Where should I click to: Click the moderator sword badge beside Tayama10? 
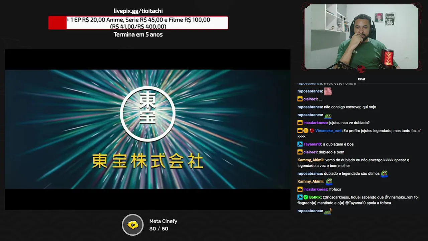(x=300, y=144)
